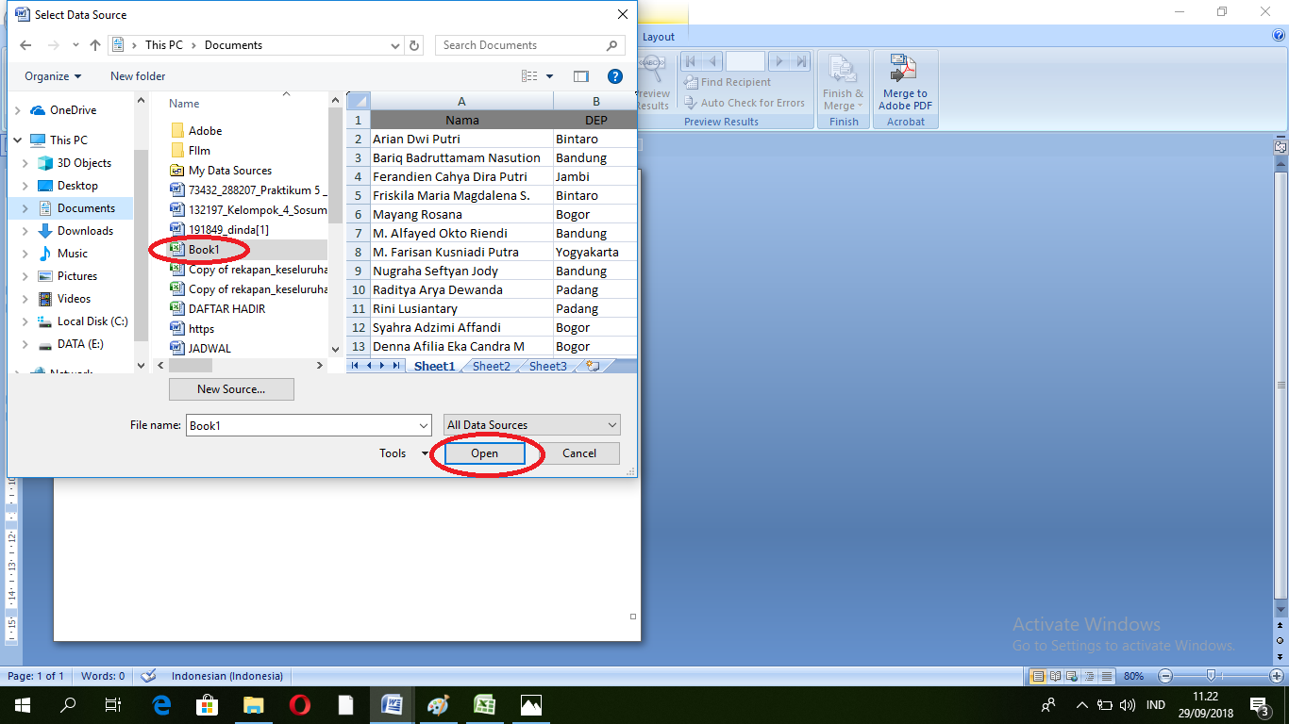
Task: Open Excel from the Windows taskbar
Action: point(484,704)
